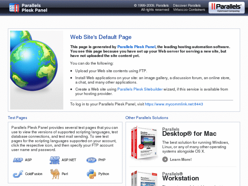Click the Parallels Workstation box image
This screenshot has width=248, height=186.
(x=144, y=178)
